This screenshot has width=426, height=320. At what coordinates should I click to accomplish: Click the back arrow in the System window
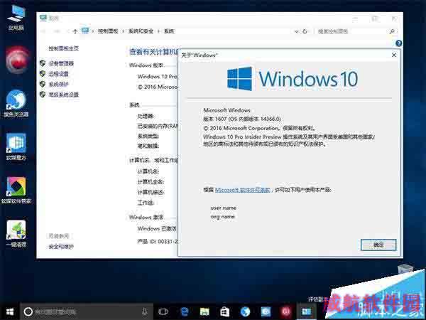(43, 31)
